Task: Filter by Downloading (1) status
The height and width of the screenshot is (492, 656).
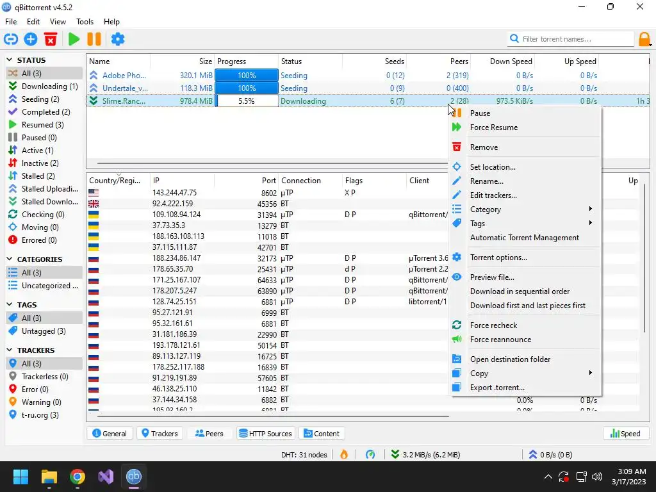Action: coord(44,86)
